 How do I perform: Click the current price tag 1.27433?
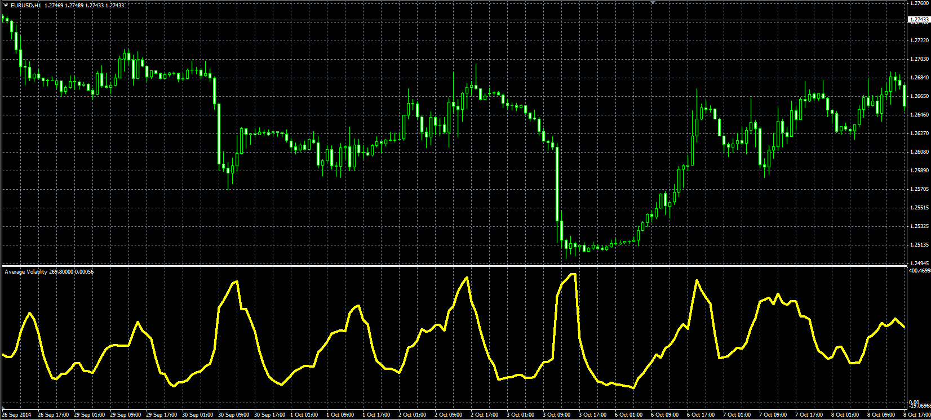click(x=919, y=20)
